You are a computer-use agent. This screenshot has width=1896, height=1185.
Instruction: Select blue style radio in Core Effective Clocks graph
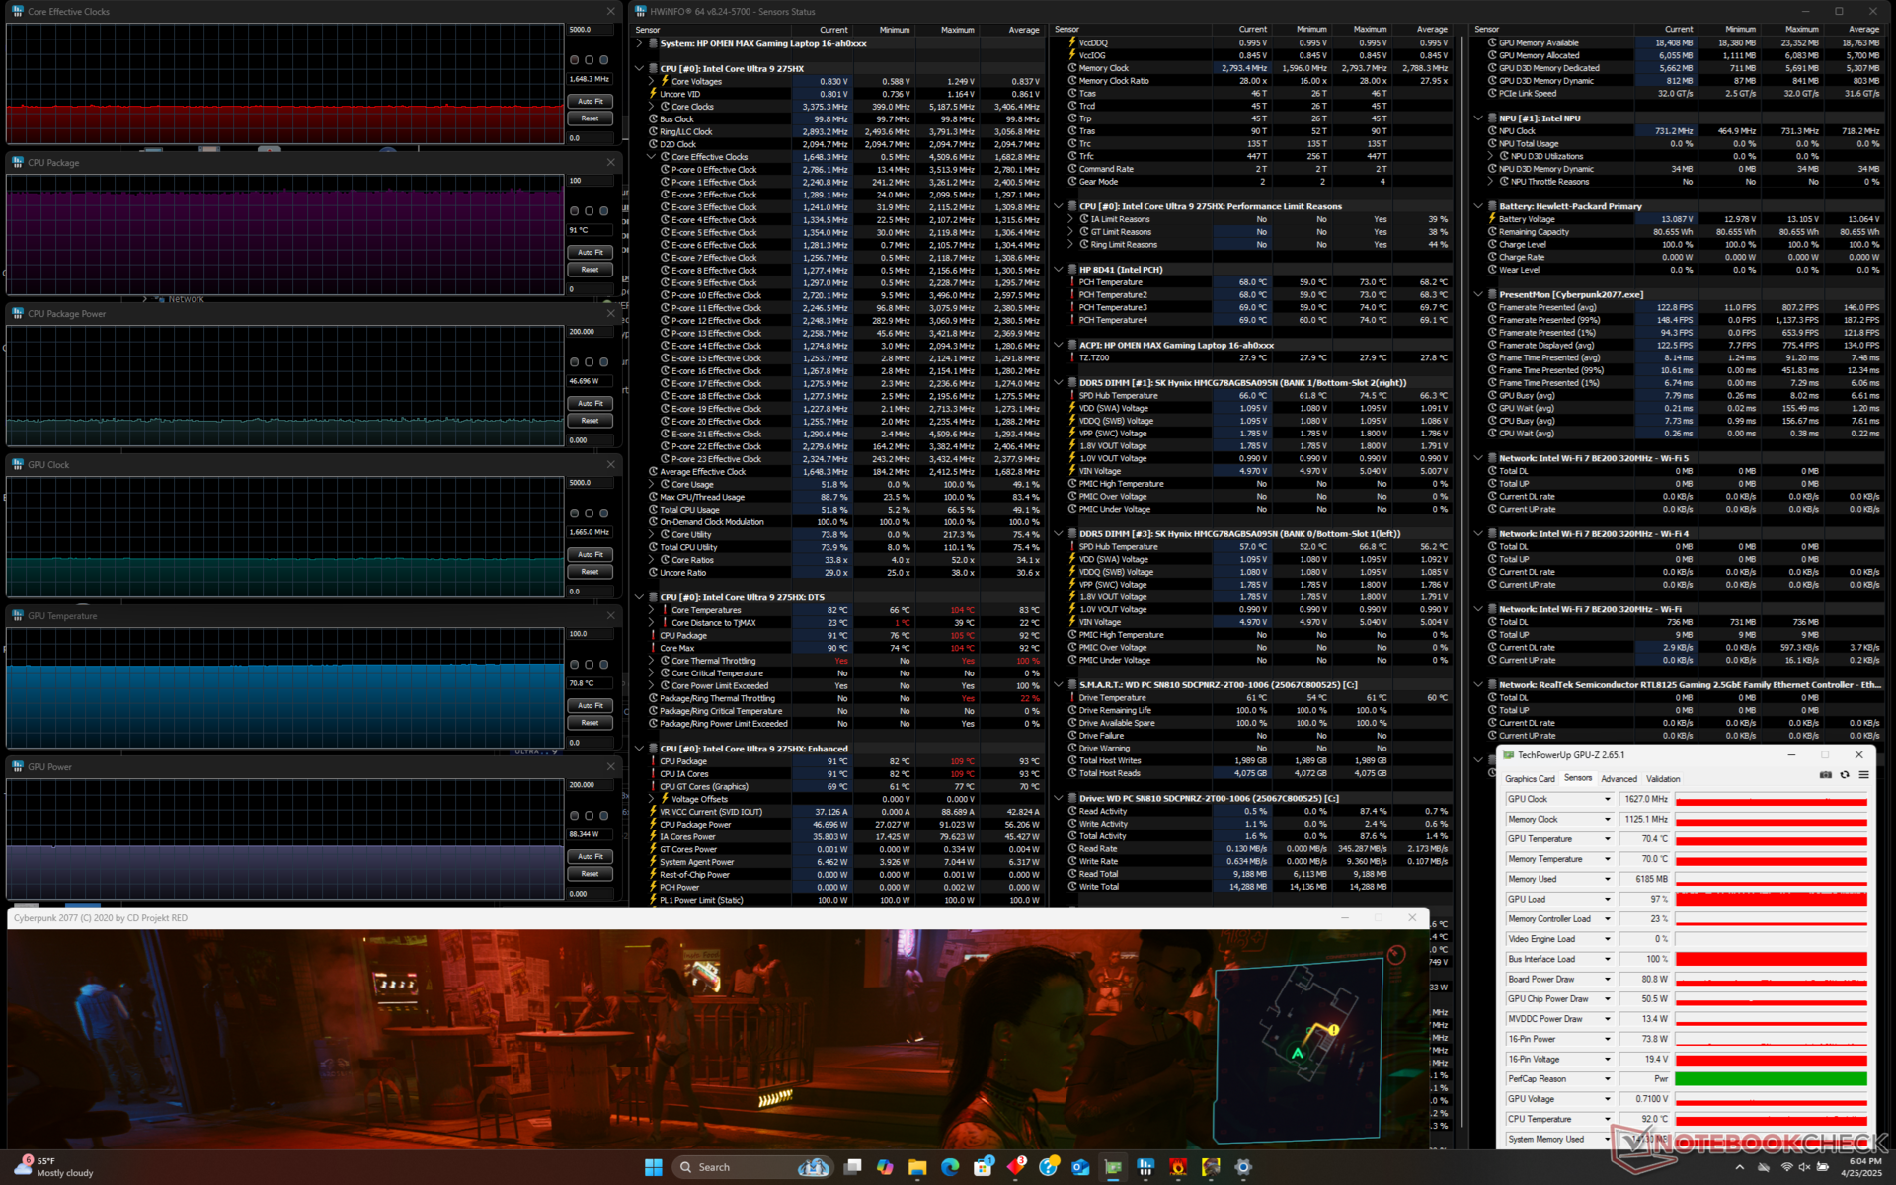point(604,60)
